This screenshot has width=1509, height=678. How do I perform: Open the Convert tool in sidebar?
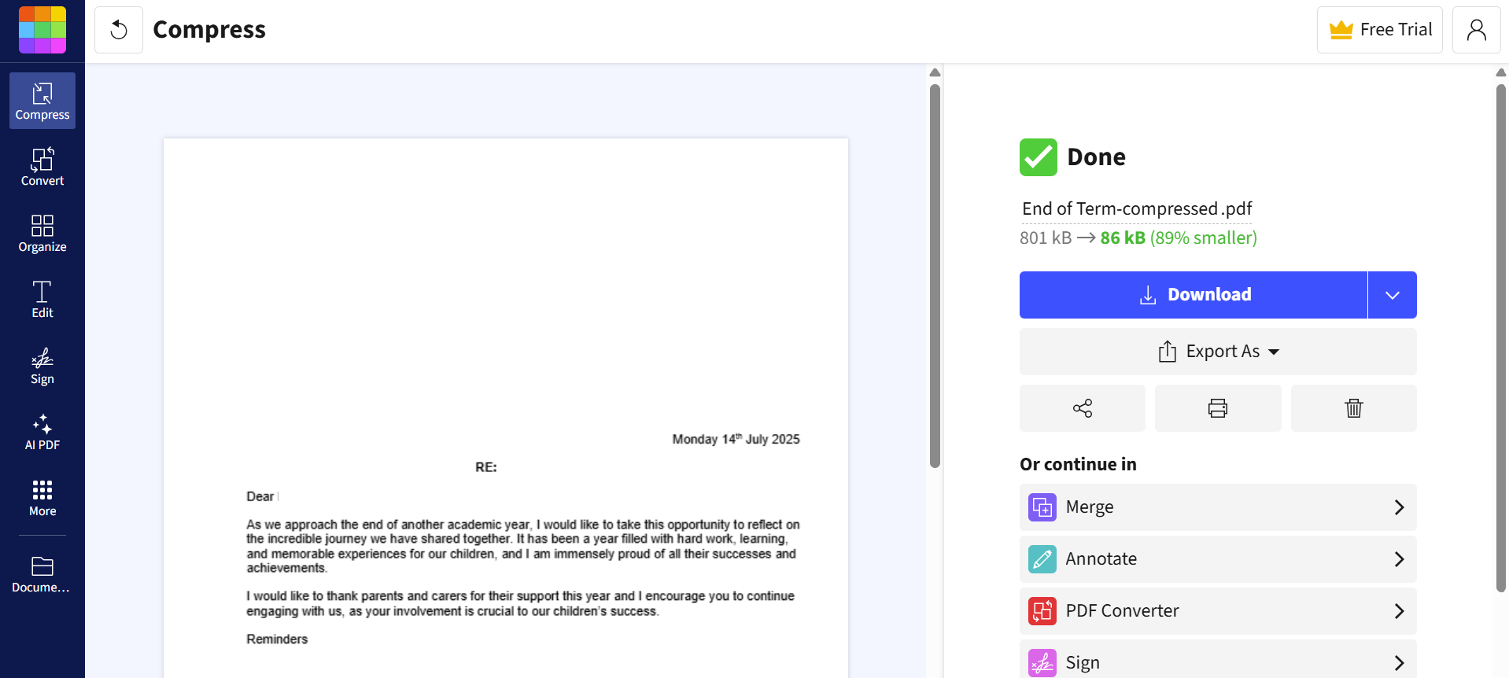click(x=42, y=167)
